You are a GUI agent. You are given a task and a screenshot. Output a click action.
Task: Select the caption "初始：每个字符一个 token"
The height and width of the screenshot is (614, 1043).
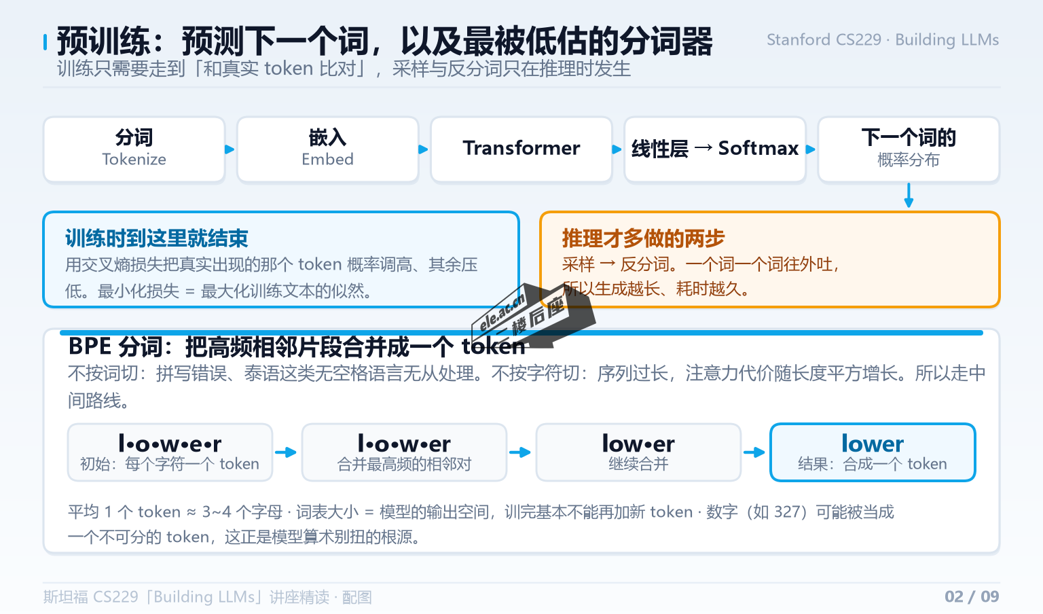tap(170, 464)
